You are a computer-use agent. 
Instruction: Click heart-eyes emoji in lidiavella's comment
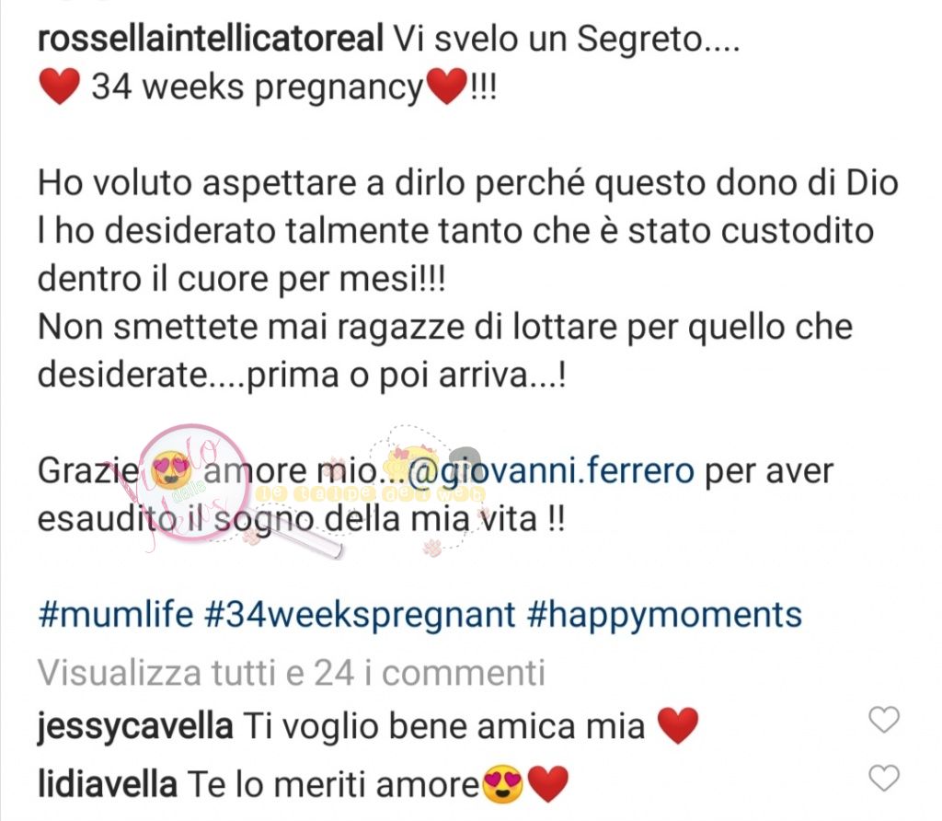pos(503,784)
